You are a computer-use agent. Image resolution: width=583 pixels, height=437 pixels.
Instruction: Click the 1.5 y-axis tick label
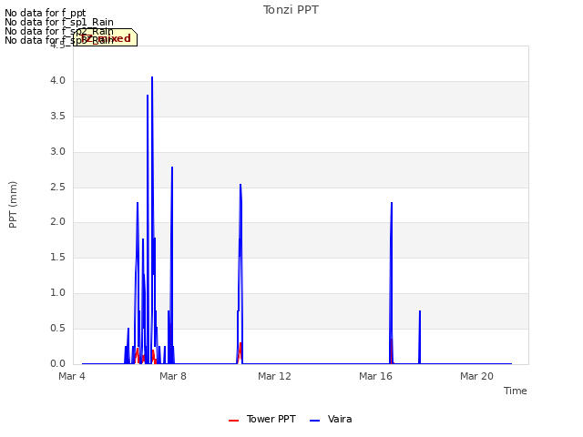click(x=57, y=257)
